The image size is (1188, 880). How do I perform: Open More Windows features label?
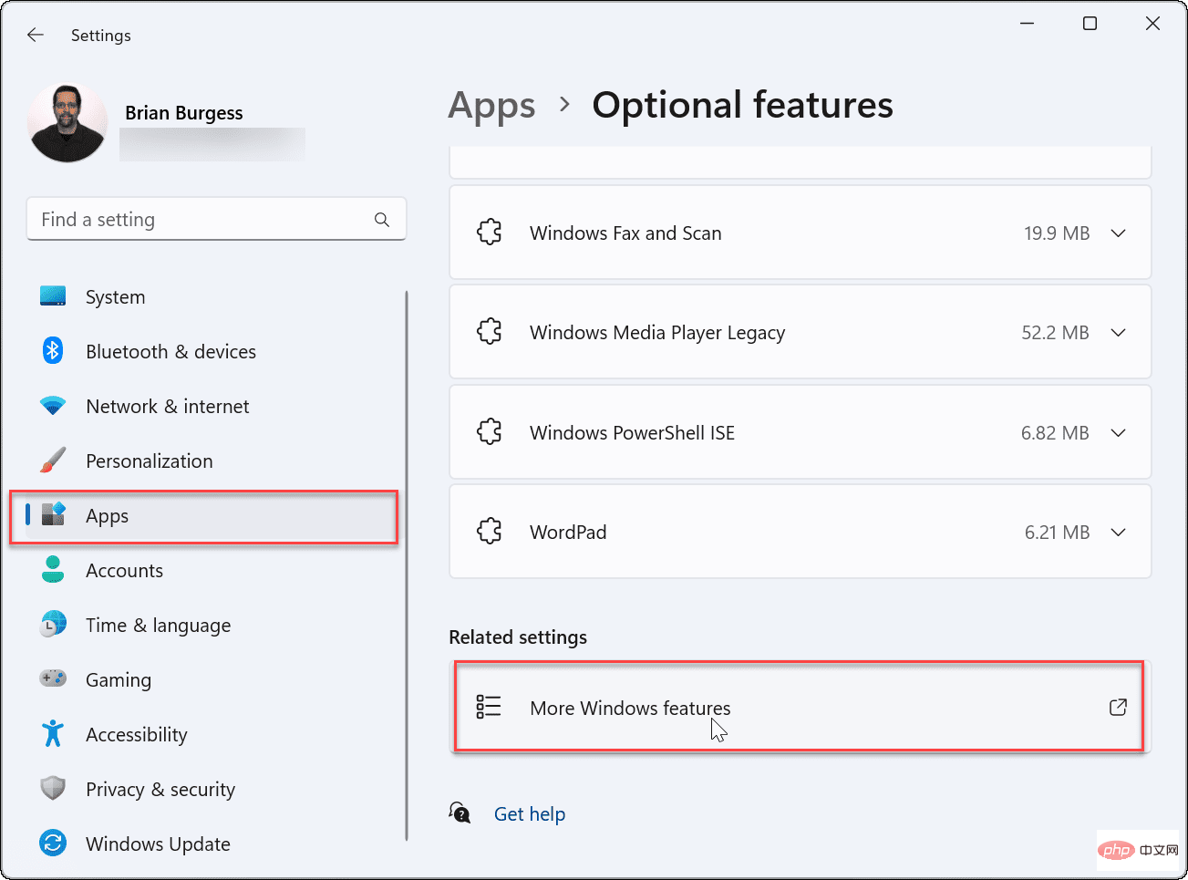click(630, 708)
